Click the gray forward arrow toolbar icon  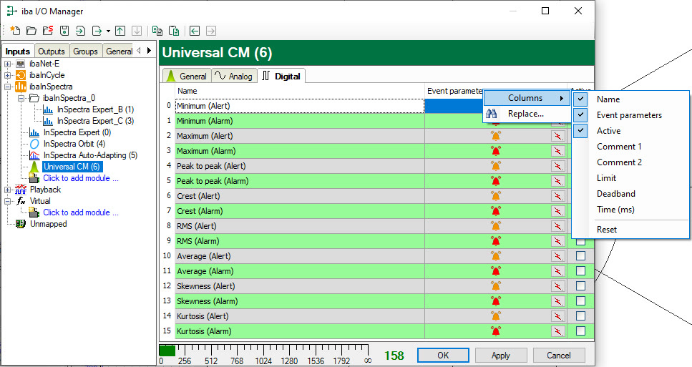pos(211,31)
